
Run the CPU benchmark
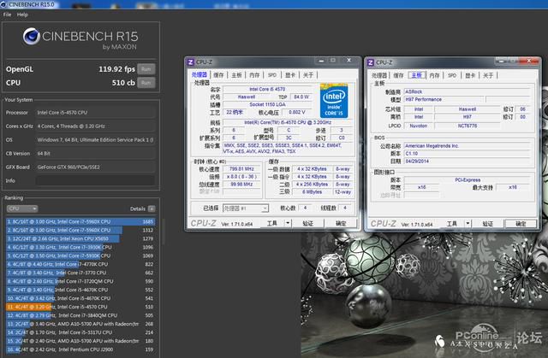tap(146, 83)
